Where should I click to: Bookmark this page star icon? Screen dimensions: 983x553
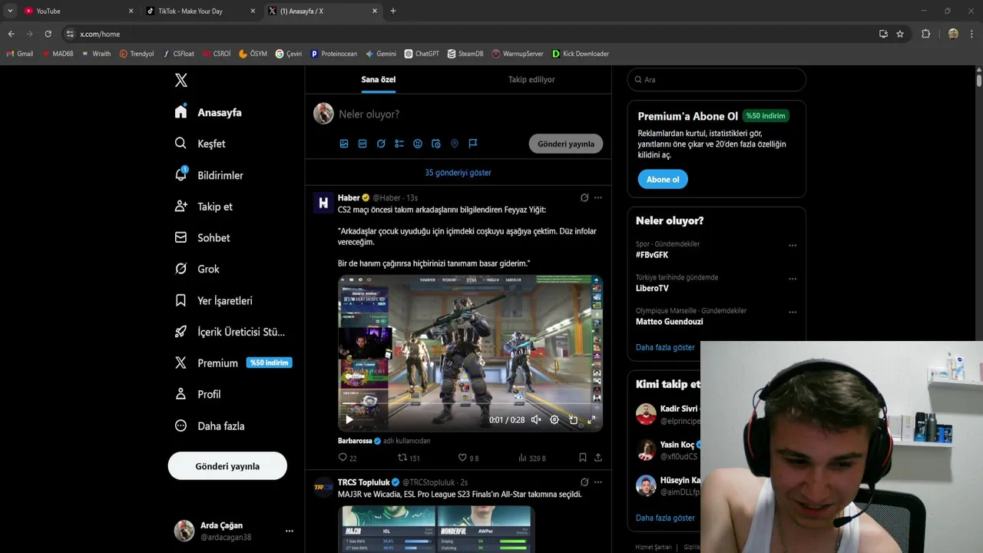(x=900, y=34)
